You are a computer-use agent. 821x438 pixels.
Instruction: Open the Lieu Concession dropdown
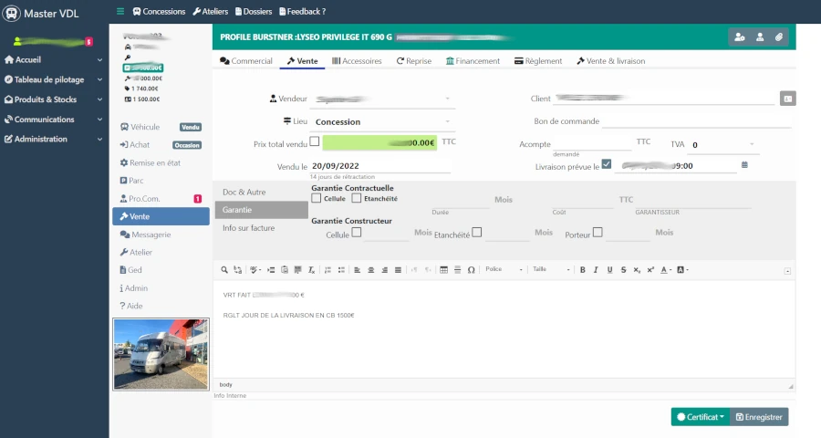coord(382,121)
